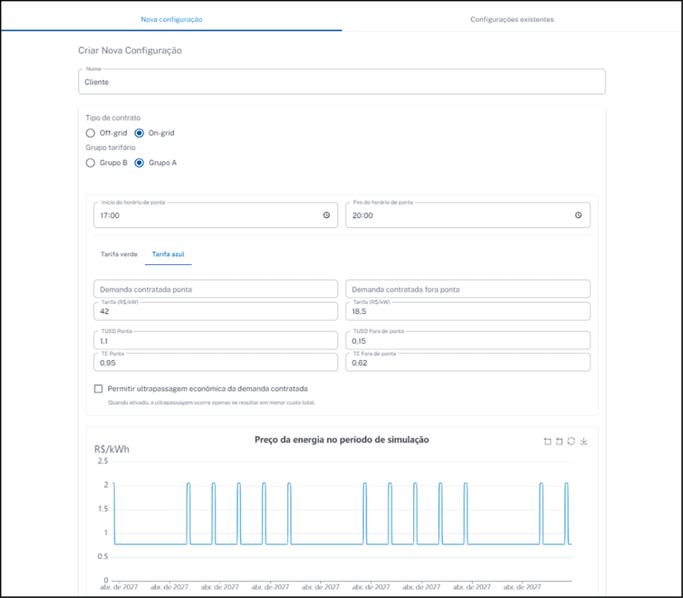Click the Nome field containing Cliente
Viewport: 683px width, 598px height.
tap(341, 83)
